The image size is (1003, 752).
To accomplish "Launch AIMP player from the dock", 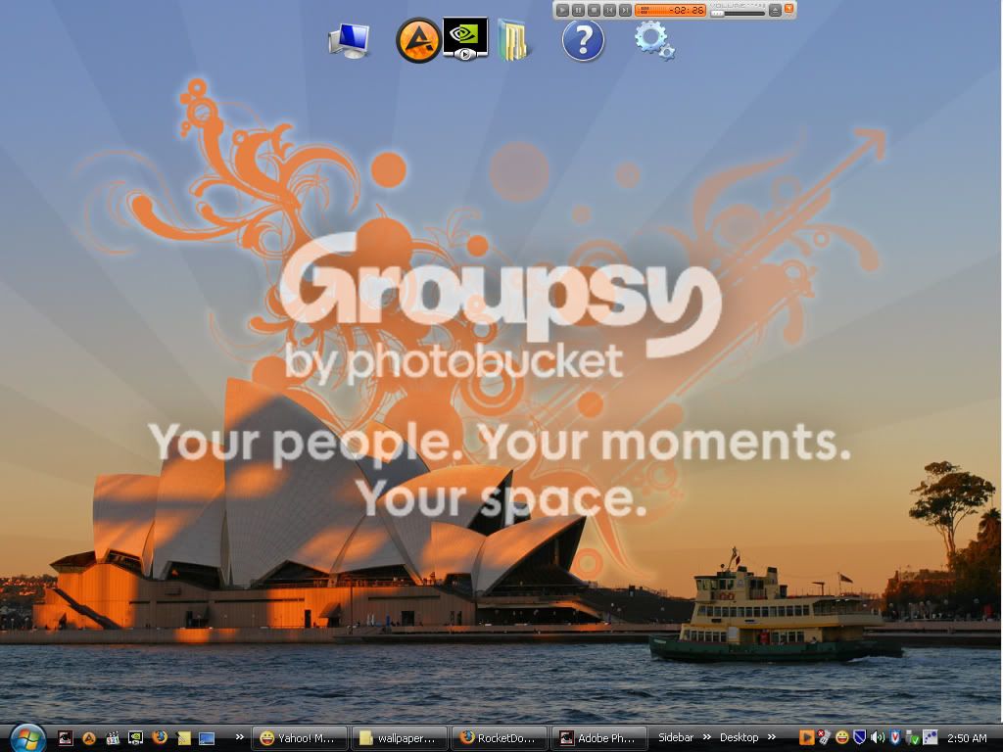I will click(417, 40).
